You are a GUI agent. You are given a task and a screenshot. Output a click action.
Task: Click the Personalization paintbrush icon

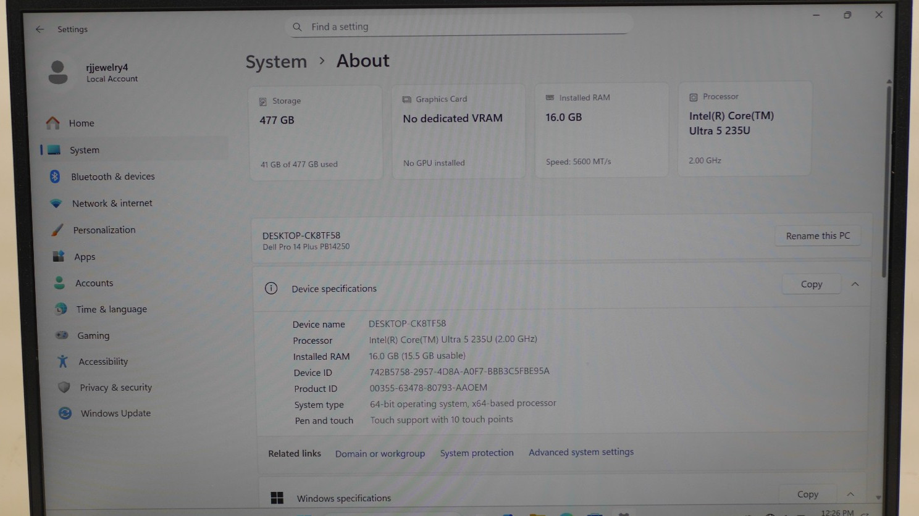point(57,230)
